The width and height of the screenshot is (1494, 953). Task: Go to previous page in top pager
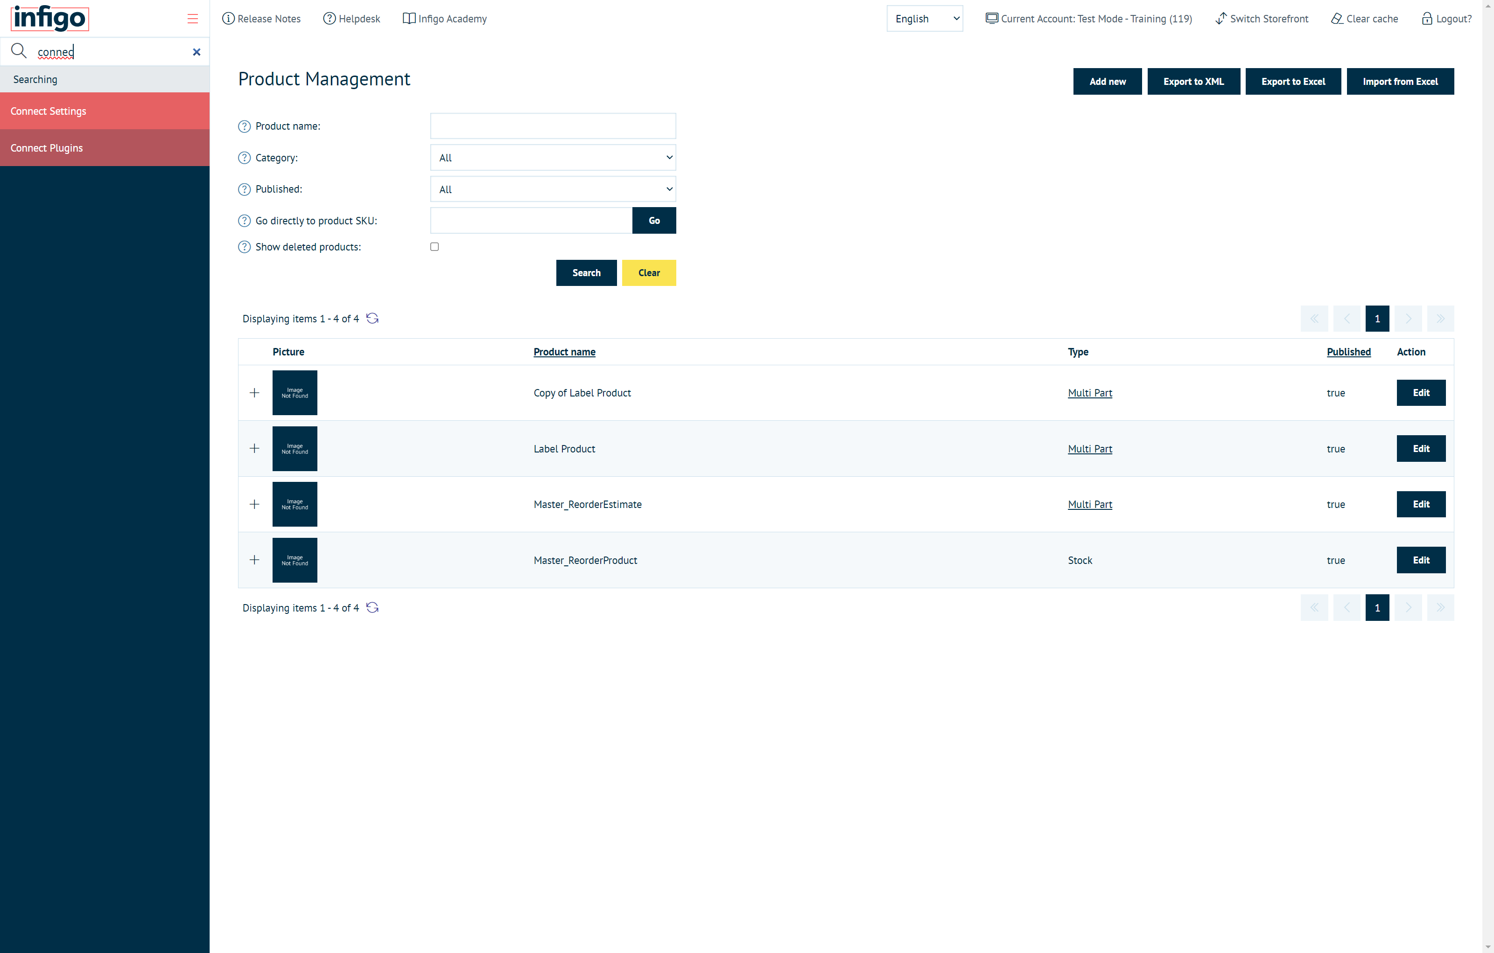pos(1347,319)
